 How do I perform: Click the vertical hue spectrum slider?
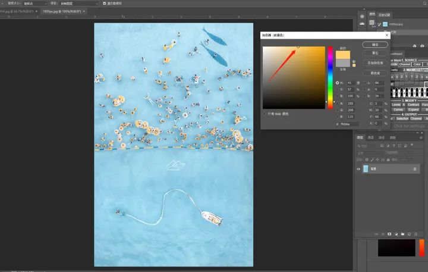[x=331, y=77]
